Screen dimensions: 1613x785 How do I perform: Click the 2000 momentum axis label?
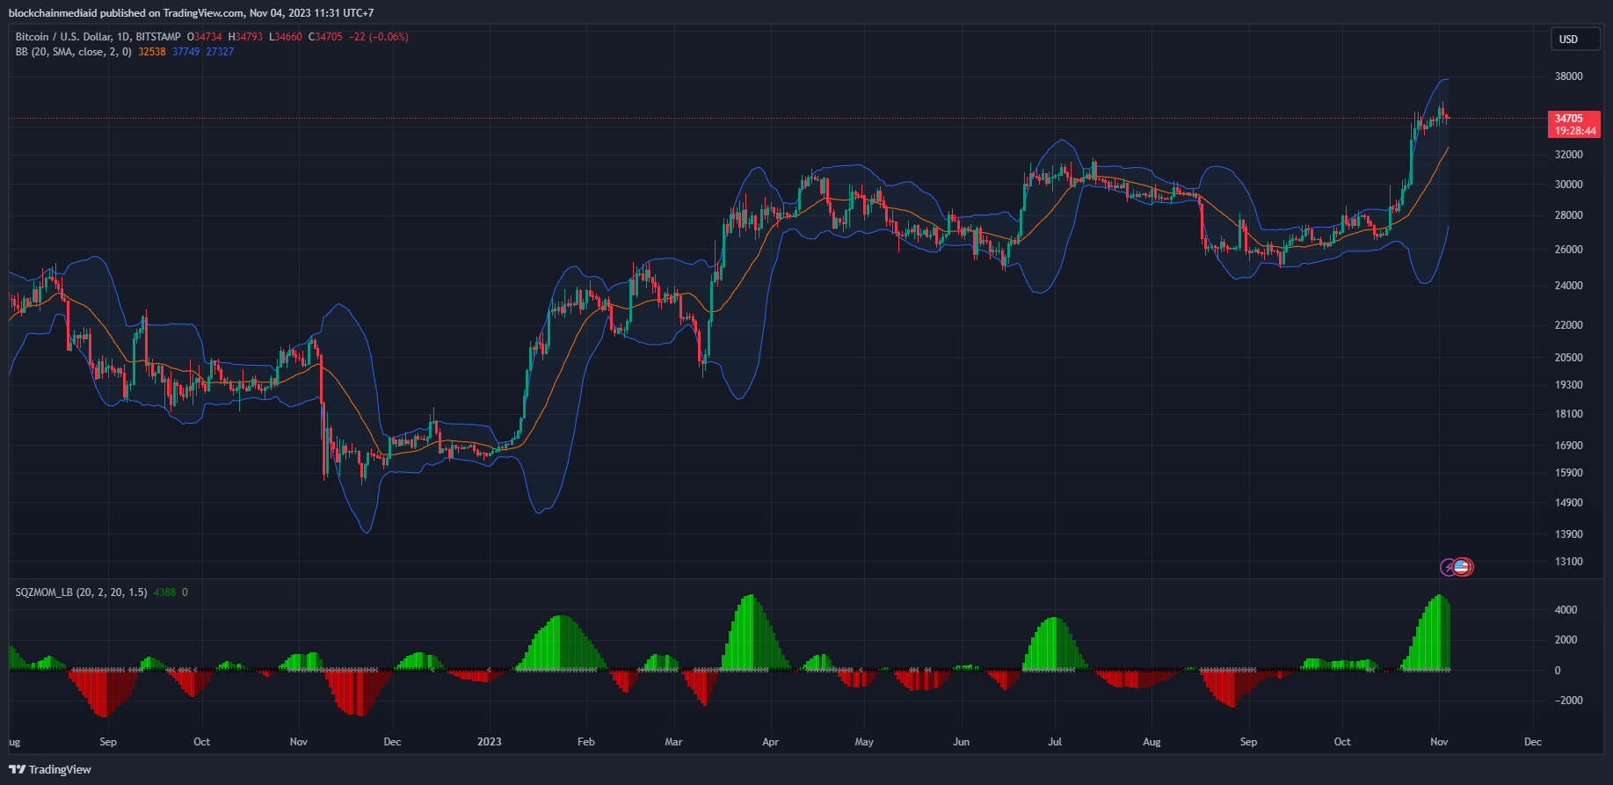coord(1566,640)
